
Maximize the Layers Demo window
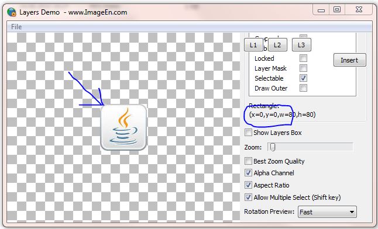(x=337, y=10)
